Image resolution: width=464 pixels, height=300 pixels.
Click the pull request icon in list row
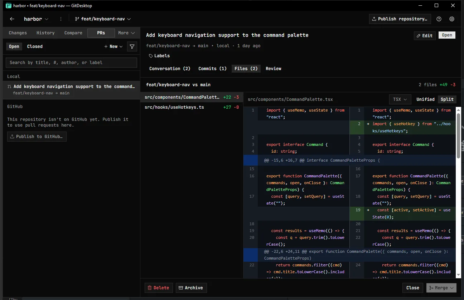click(10, 87)
